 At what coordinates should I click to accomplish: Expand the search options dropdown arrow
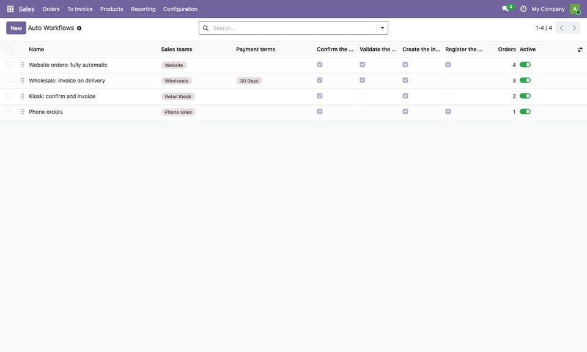coord(382,28)
